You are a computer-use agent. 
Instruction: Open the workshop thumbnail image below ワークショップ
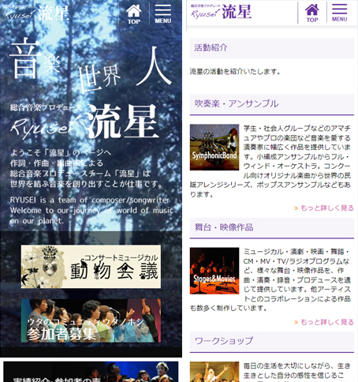214,372
